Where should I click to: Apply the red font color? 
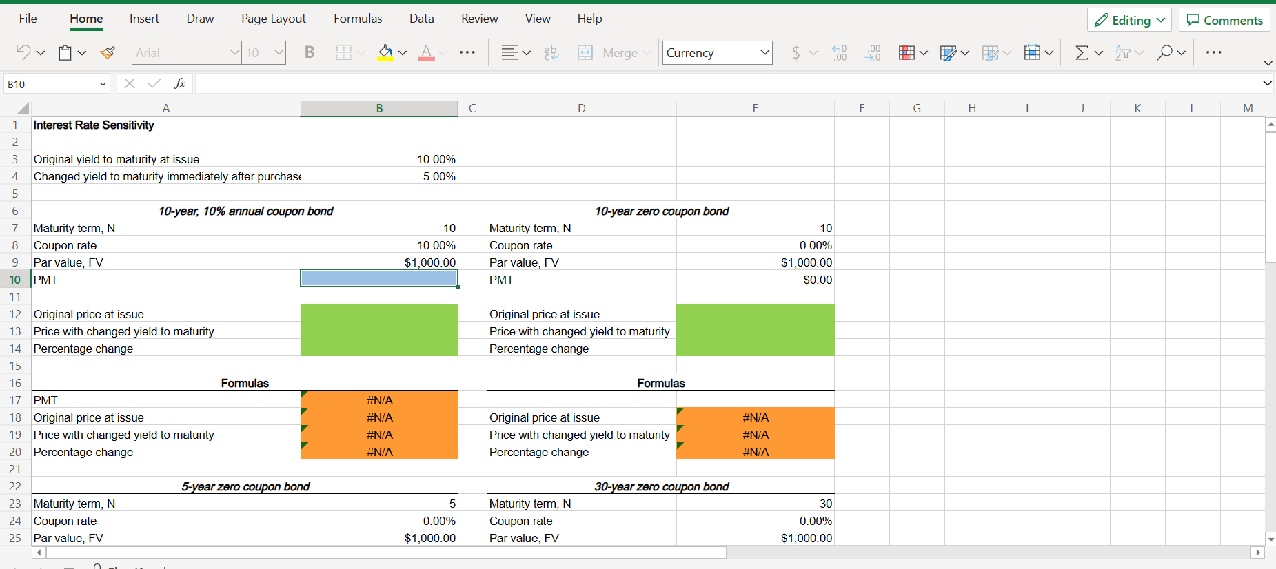coord(426,52)
